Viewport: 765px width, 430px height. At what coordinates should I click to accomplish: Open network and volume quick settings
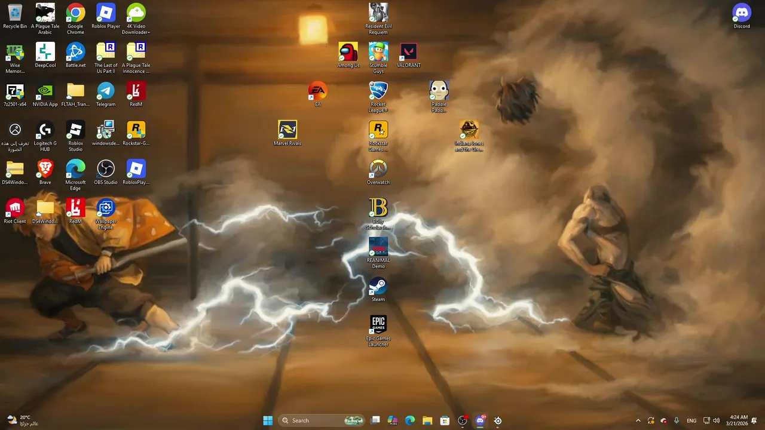click(711, 420)
